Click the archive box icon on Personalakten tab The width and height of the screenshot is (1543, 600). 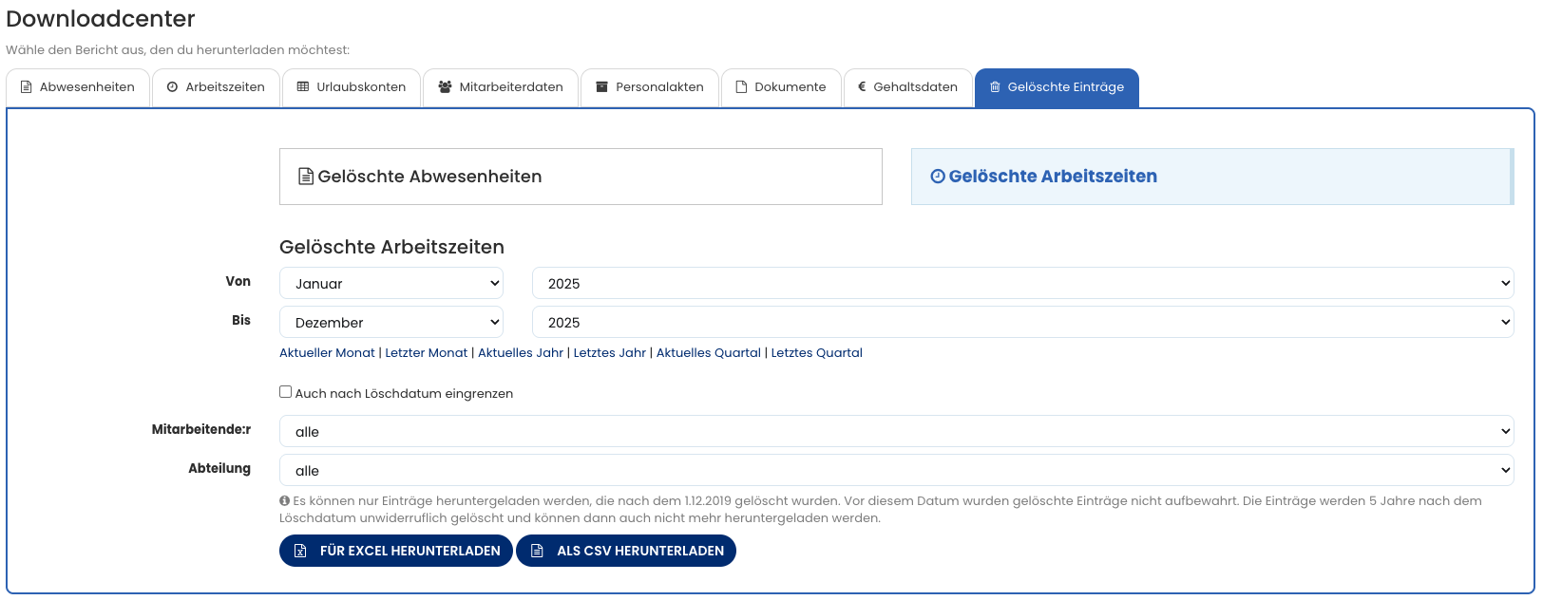[601, 87]
